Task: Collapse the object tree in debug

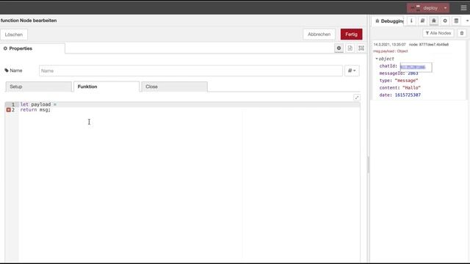Action: tap(377, 59)
